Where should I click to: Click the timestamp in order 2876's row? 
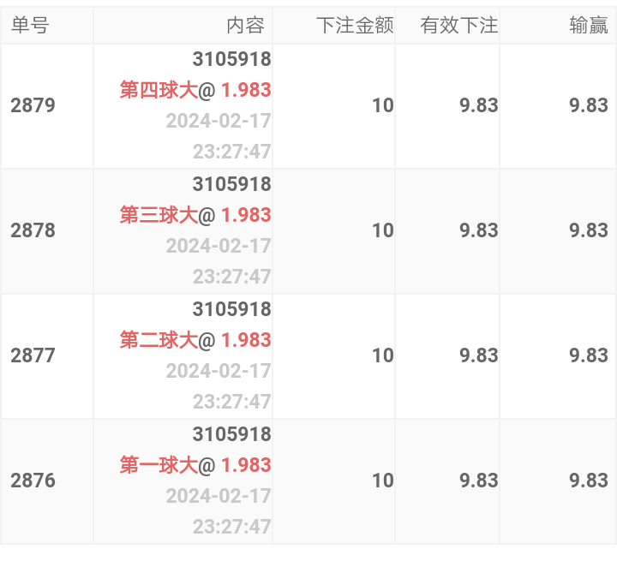tap(219, 511)
